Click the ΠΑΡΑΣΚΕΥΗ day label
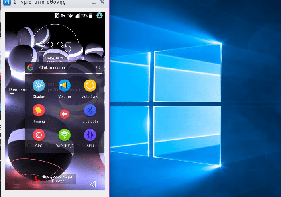This screenshot has width=281, height=197. (x=55, y=58)
